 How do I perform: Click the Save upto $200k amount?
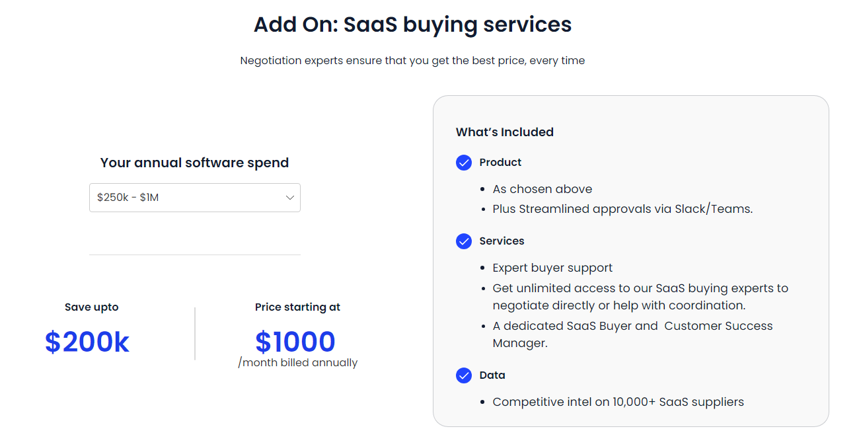coord(87,342)
